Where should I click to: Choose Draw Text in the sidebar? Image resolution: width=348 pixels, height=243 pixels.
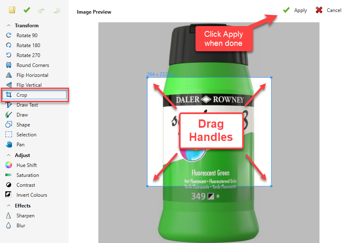click(27, 105)
